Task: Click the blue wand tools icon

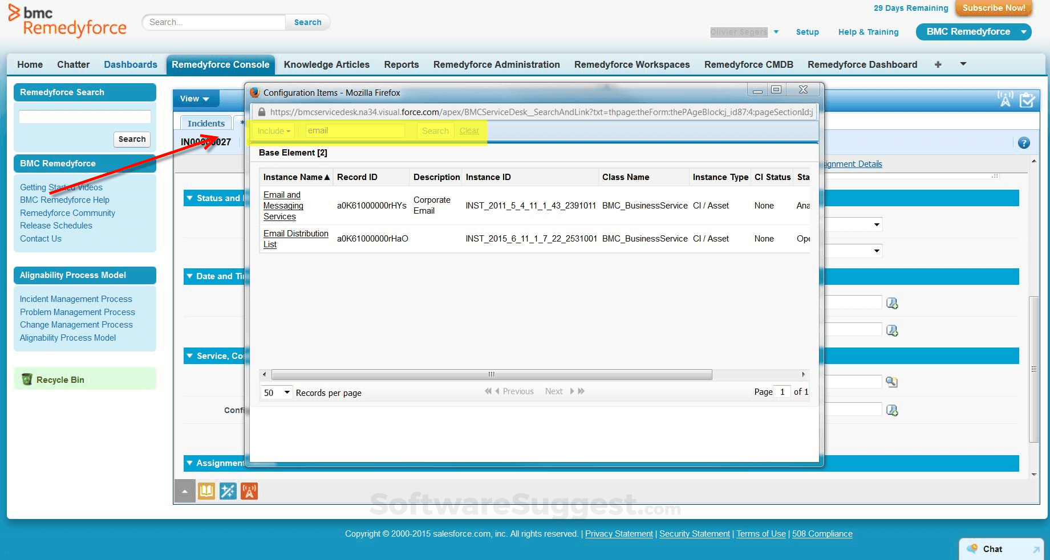Action: point(228,491)
